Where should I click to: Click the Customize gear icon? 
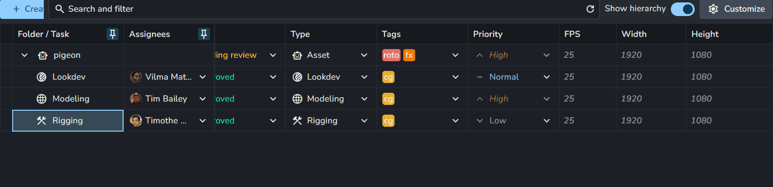pos(713,9)
